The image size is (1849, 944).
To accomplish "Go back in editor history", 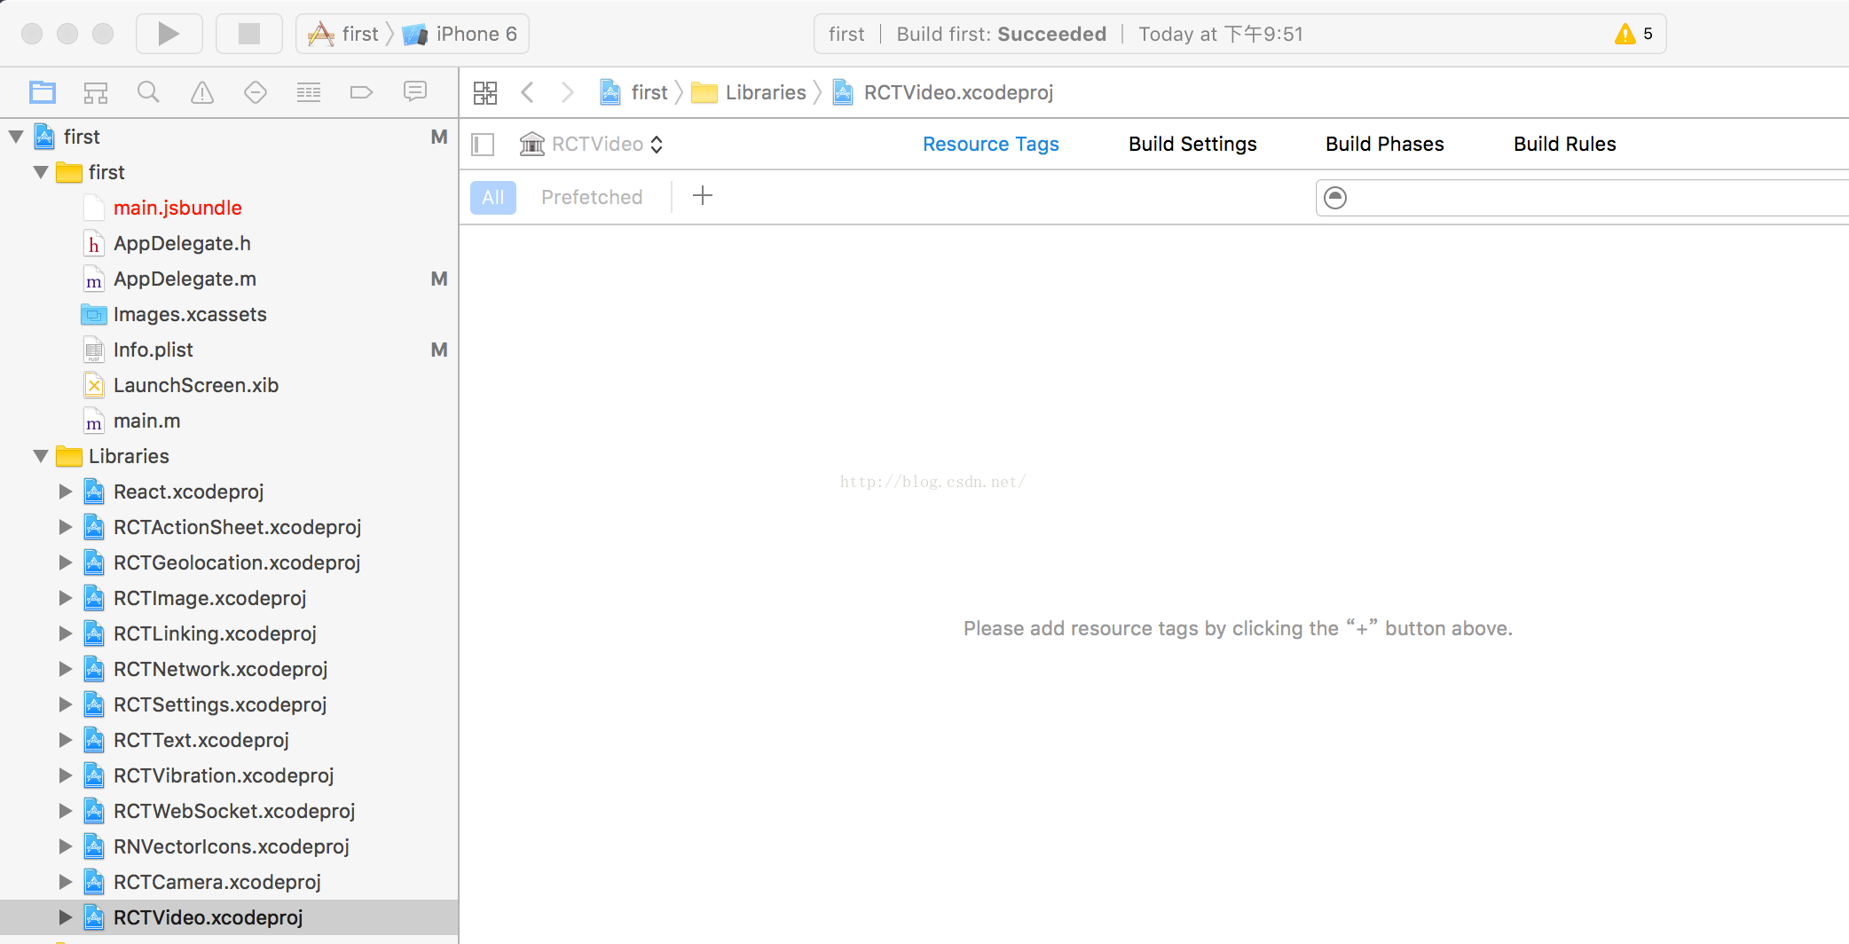I will click(528, 92).
